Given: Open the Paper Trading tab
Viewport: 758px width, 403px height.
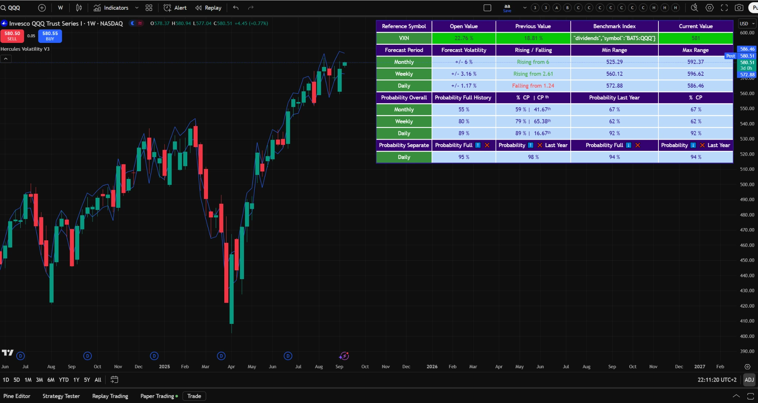Looking at the screenshot, I should pyautogui.click(x=159, y=396).
